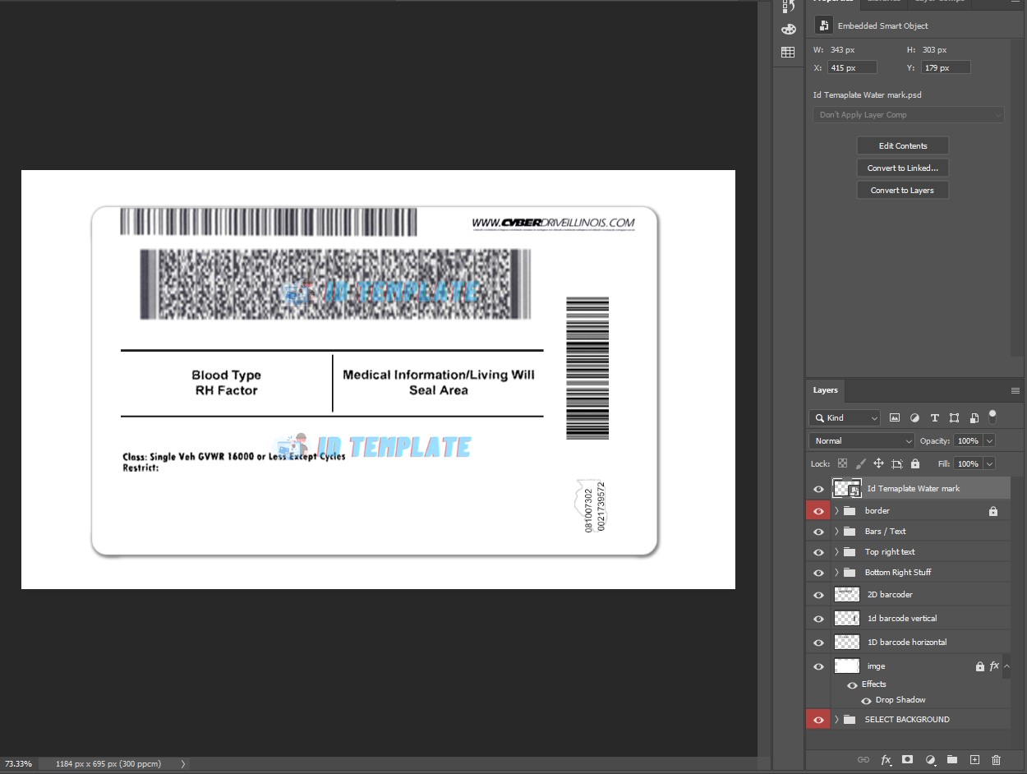Select the 2D barcoder layer thumbnail
Image resolution: width=1027 pixels, height=774 pixels.
[847, 595]
